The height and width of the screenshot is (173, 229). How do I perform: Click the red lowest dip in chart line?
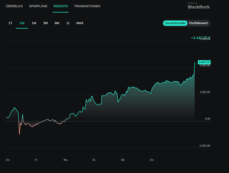click(x=19, y=134)
